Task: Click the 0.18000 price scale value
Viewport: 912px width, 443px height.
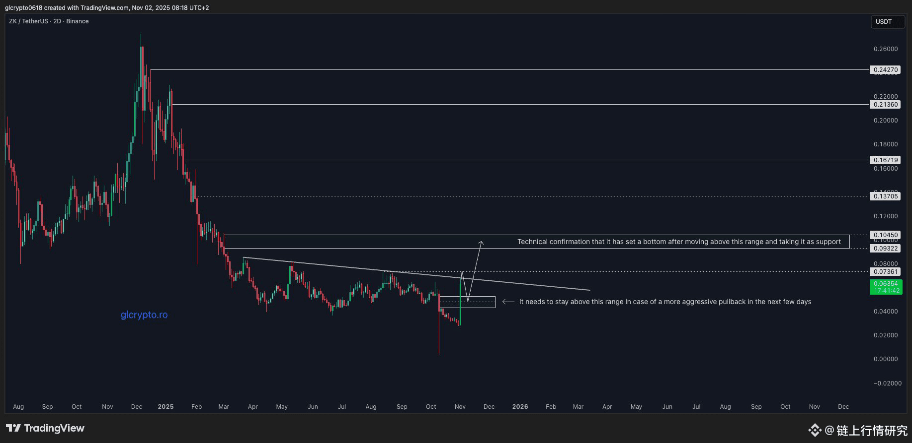Action: coord(886,144)
